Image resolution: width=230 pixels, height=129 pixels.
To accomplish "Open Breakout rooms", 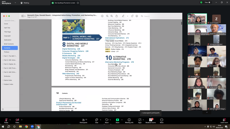I will (x=151, y=121).
